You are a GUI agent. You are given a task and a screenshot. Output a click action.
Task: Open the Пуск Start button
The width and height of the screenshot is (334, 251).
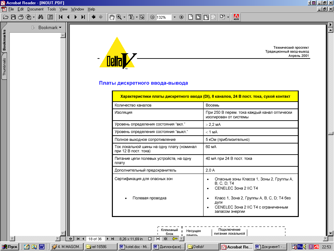coord(10,247)
